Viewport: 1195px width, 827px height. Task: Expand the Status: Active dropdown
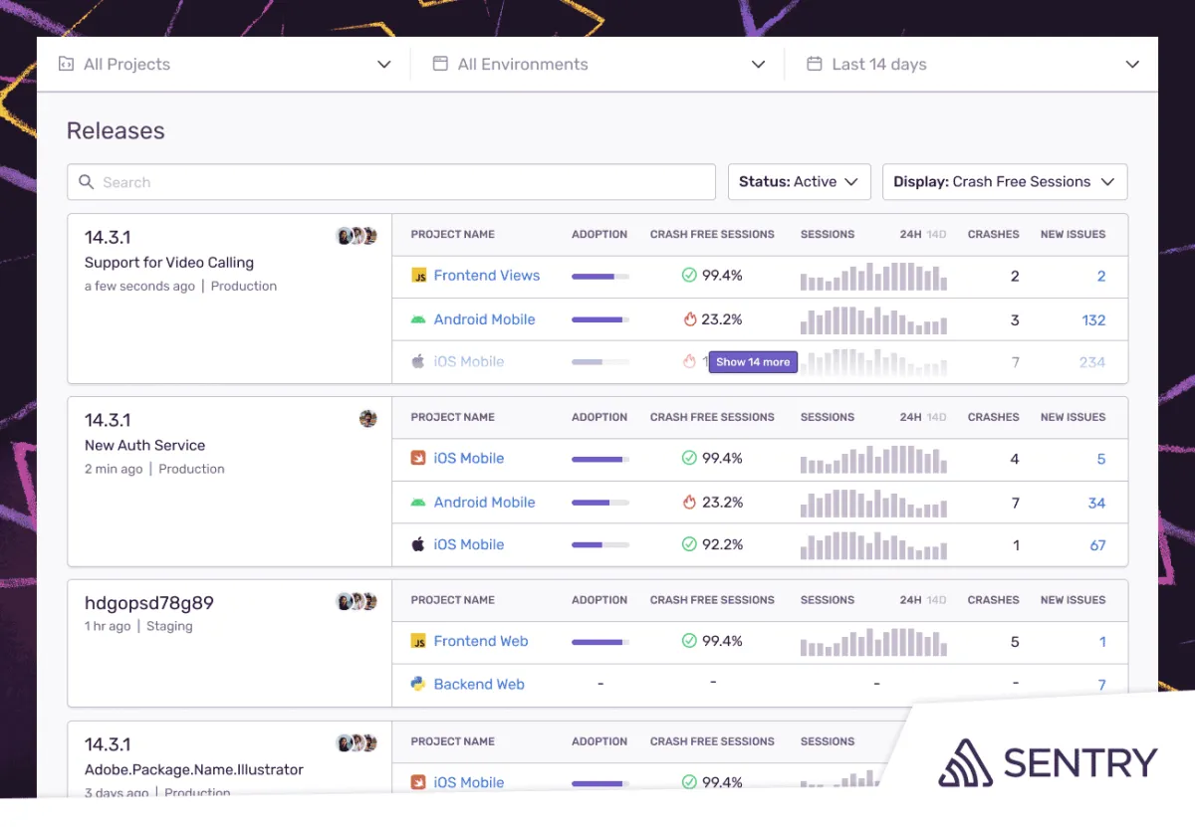click(x=800, y=182)
